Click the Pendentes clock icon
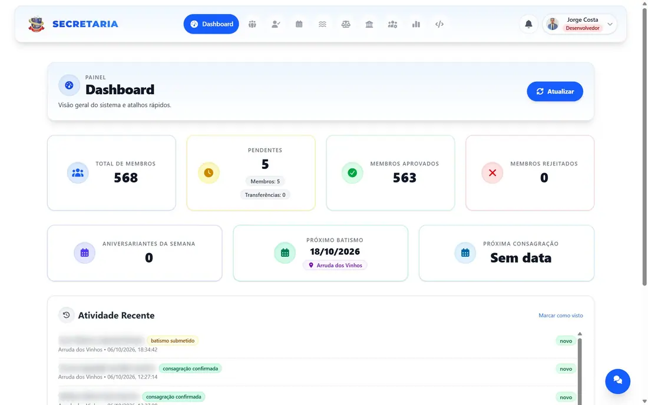 209,172
